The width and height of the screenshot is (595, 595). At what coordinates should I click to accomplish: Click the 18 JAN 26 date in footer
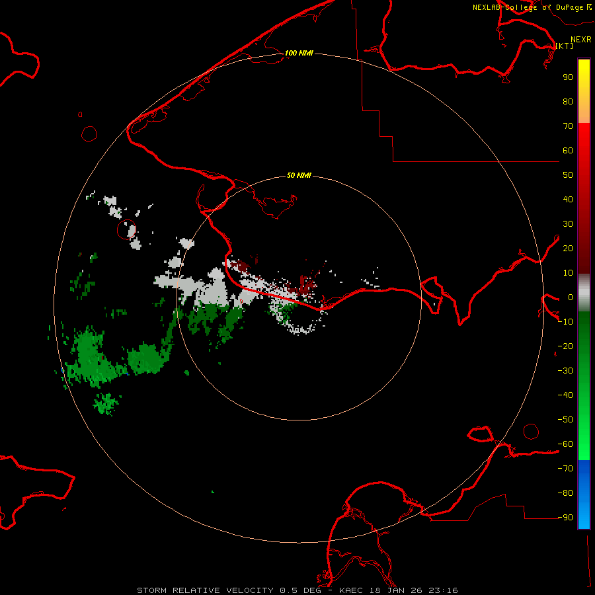pyautogui.click(x=396, y=590)
